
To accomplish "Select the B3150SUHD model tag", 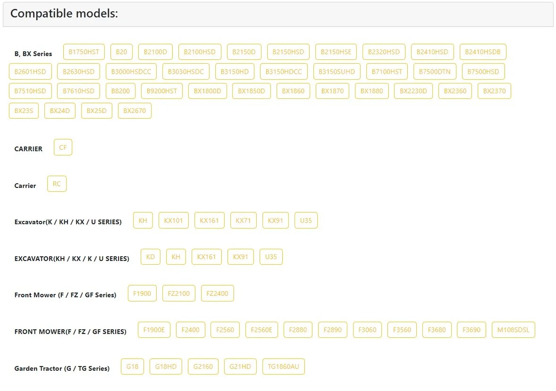I will coord(337,72).
